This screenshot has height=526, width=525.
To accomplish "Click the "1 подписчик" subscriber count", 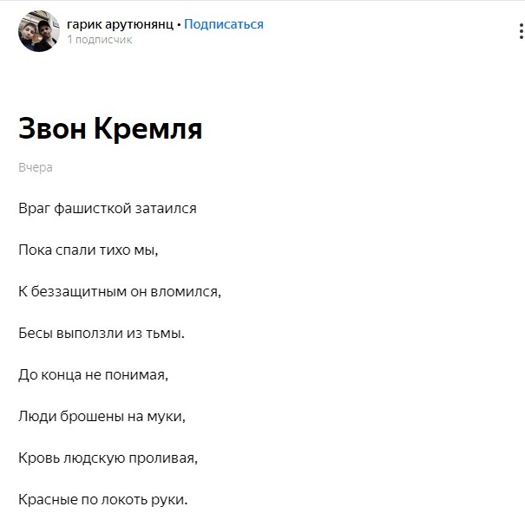I will [100, 40].
